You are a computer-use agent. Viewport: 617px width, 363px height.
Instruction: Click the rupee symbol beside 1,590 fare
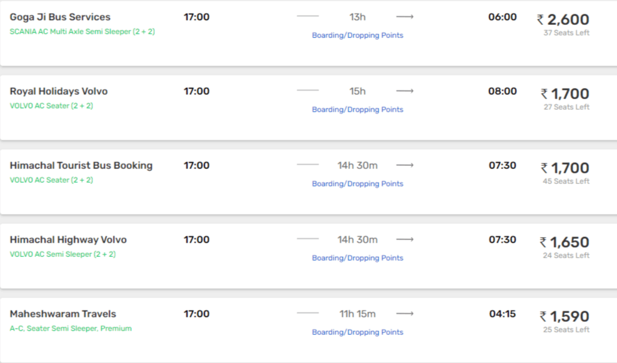point(543,317)
